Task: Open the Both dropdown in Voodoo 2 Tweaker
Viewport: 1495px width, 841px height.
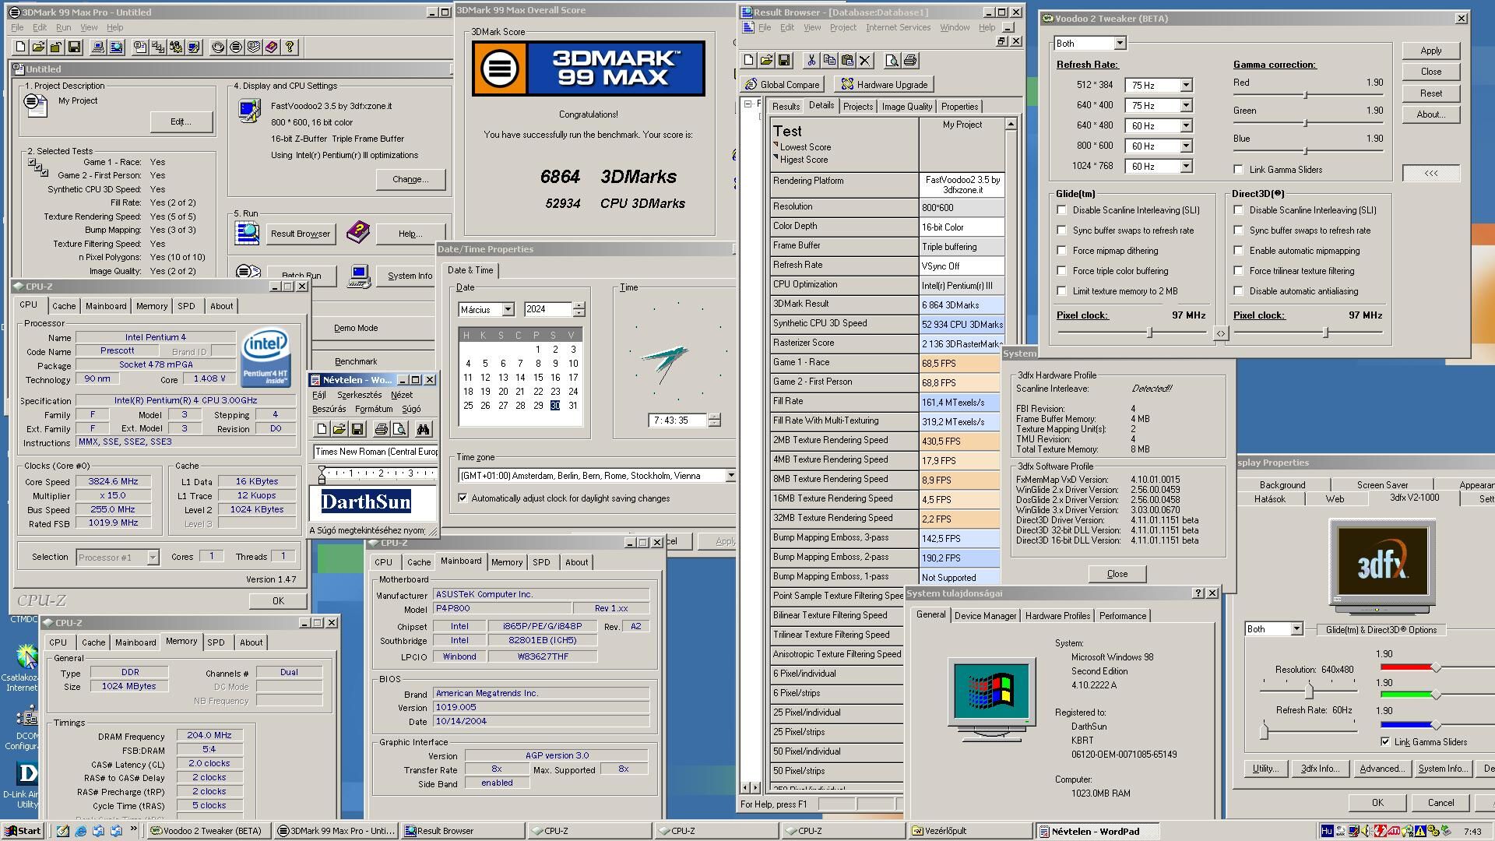Action: [1119, 44]
